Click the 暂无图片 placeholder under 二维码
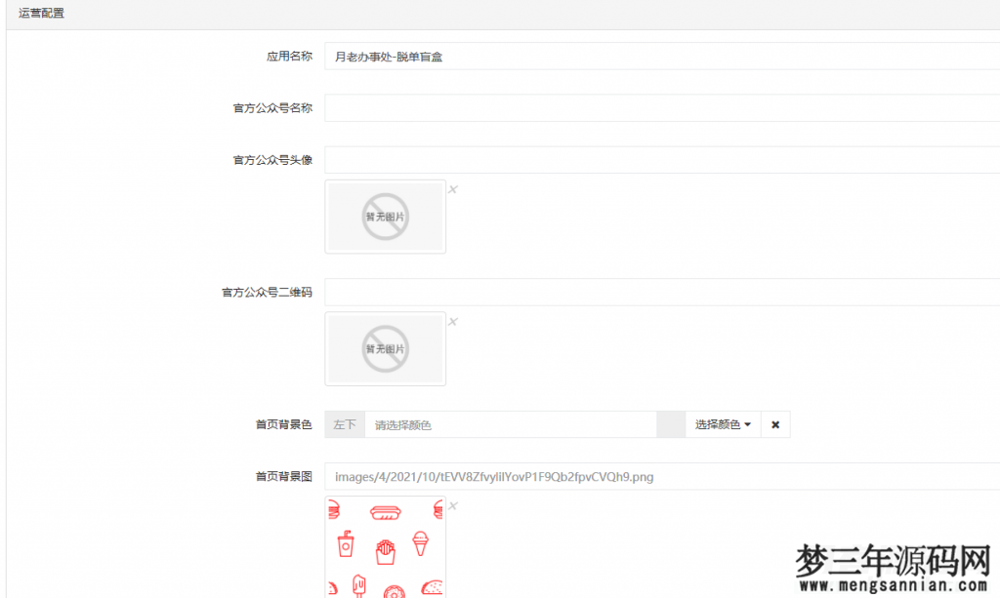Viewport: 1000px width, 598px height. point(385,348)
